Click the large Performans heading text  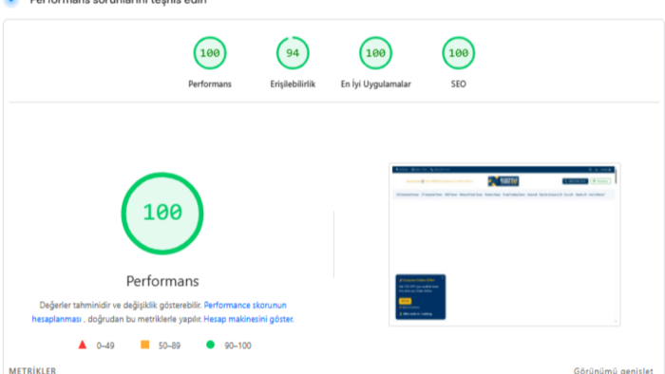[162, 281]
